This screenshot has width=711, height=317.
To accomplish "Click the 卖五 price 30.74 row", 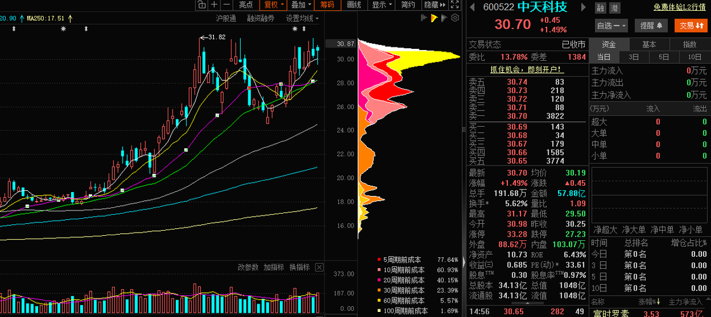I will click(527, 82).
